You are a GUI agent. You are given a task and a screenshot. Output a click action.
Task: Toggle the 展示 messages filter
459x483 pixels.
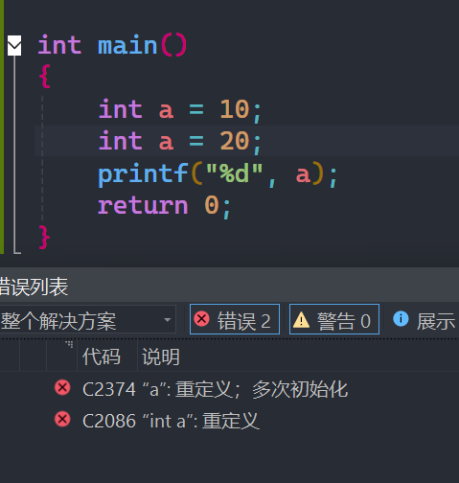pyautogui.click(x=425, y=320)
